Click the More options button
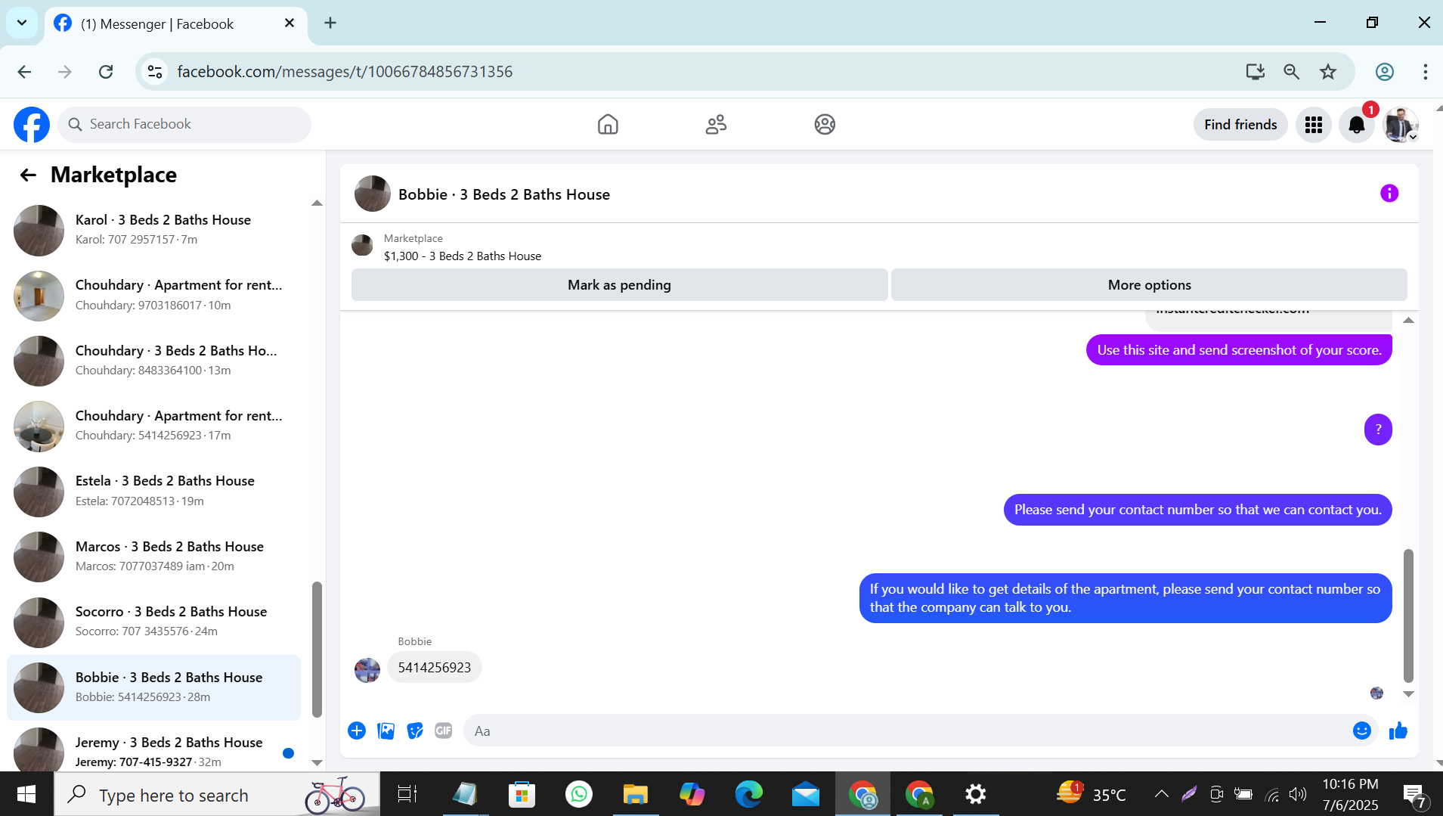Screen dimensions: 1443x816 point(1149,285)
